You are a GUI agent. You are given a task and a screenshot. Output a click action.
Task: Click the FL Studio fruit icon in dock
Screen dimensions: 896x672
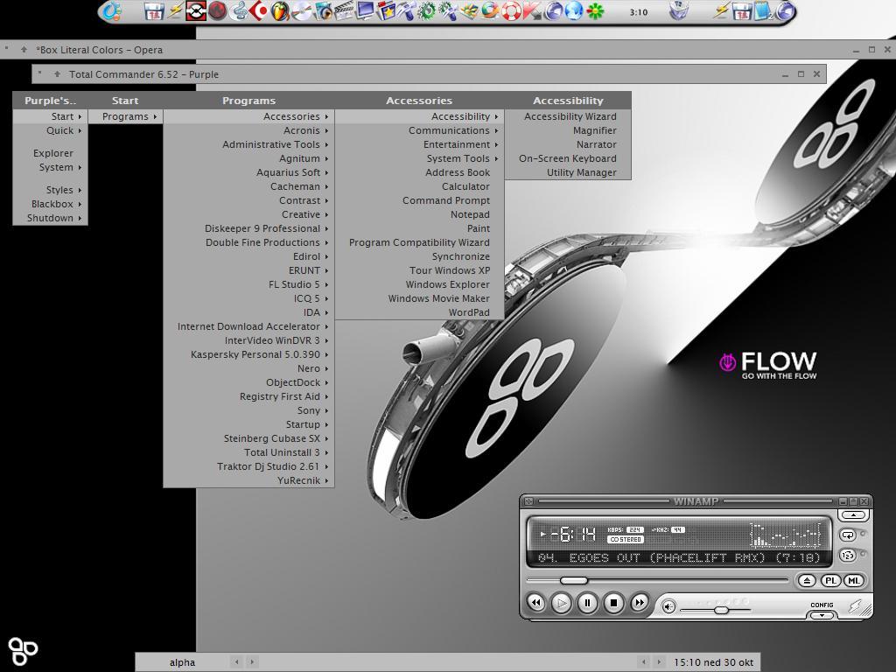280,11
